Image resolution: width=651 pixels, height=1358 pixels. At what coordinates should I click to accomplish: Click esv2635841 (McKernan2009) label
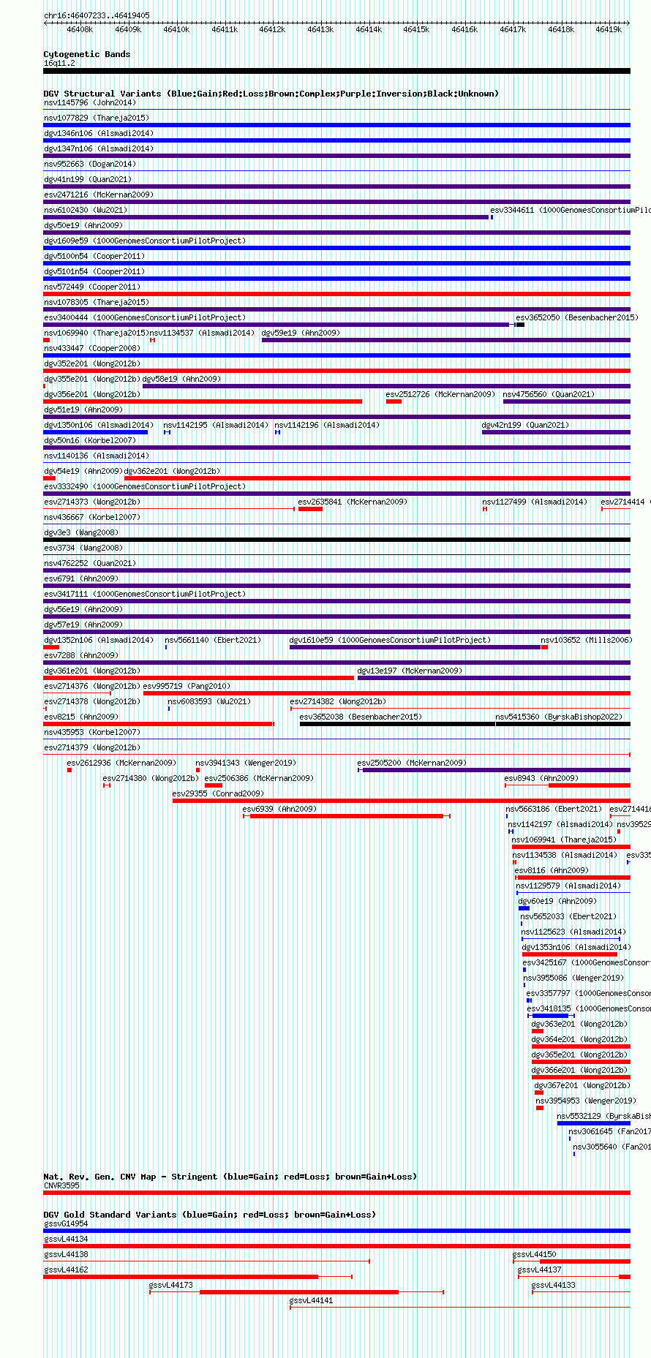tap(353, 502)
